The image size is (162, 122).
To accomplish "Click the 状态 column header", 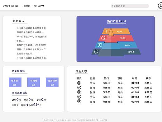I will point(148,78).
